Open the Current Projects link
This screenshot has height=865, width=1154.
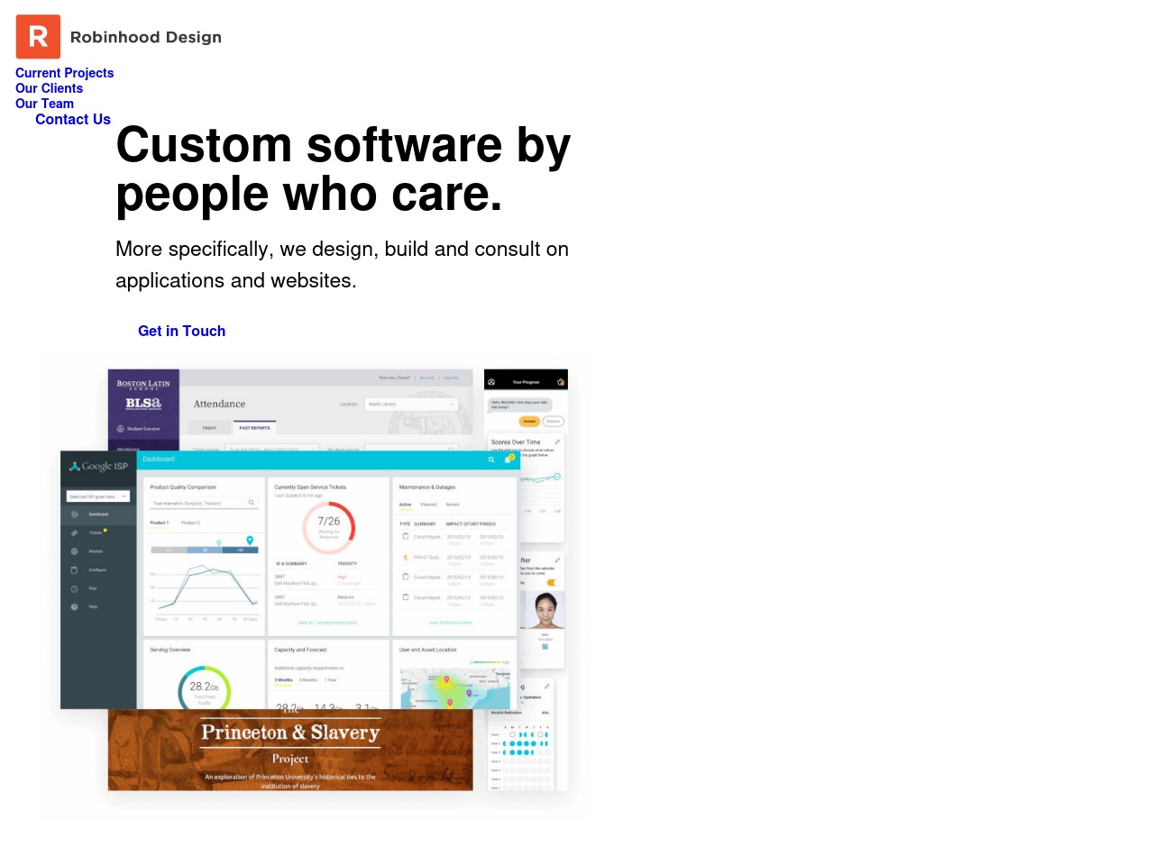65,73
